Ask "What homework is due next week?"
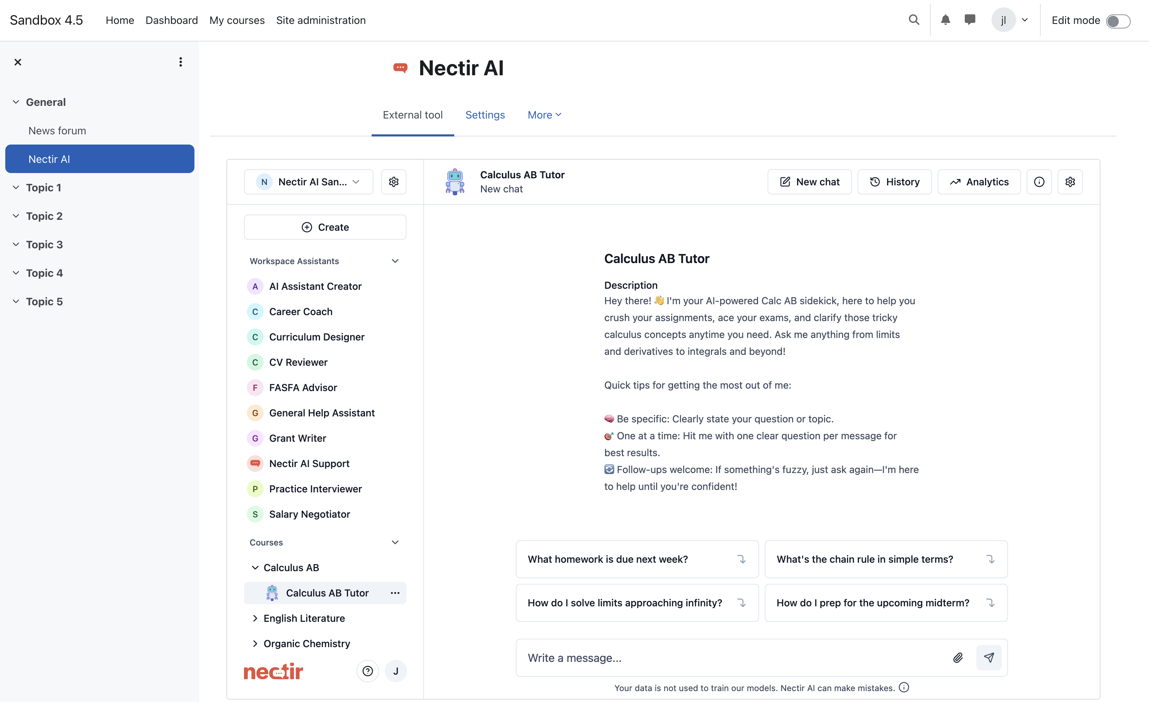 click(637, 559)
